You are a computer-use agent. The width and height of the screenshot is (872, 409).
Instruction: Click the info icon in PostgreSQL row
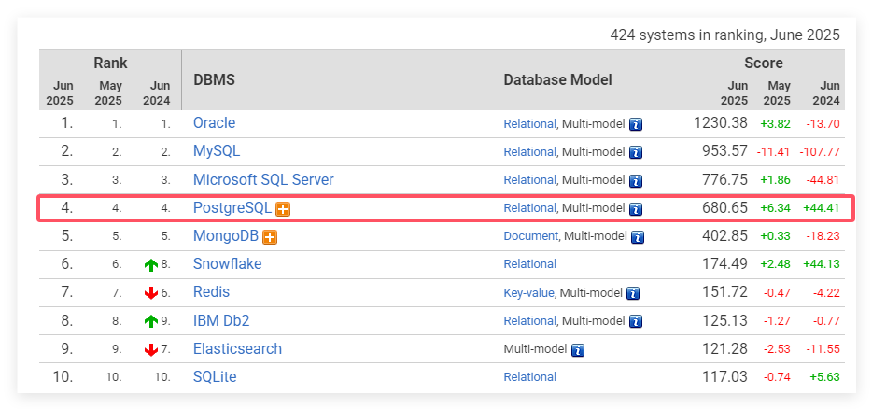pos(636,209)
